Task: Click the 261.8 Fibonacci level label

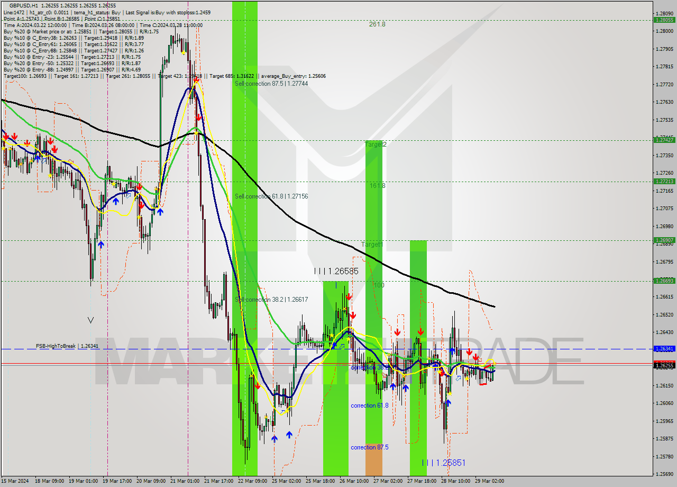Action: coord(377,24)
